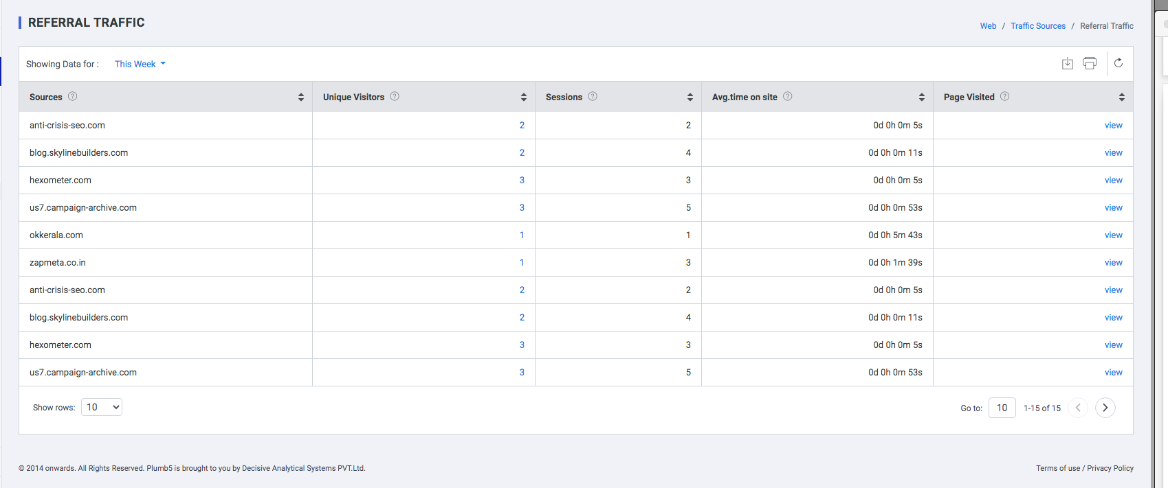The width and height of the screenshot is (1168, 488).
Task: Open Terms of use footer link
Action: click(1058, 468)
